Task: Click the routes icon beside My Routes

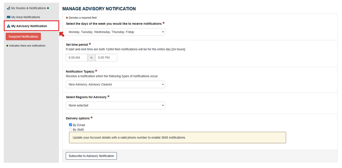Action: point(9,8)
